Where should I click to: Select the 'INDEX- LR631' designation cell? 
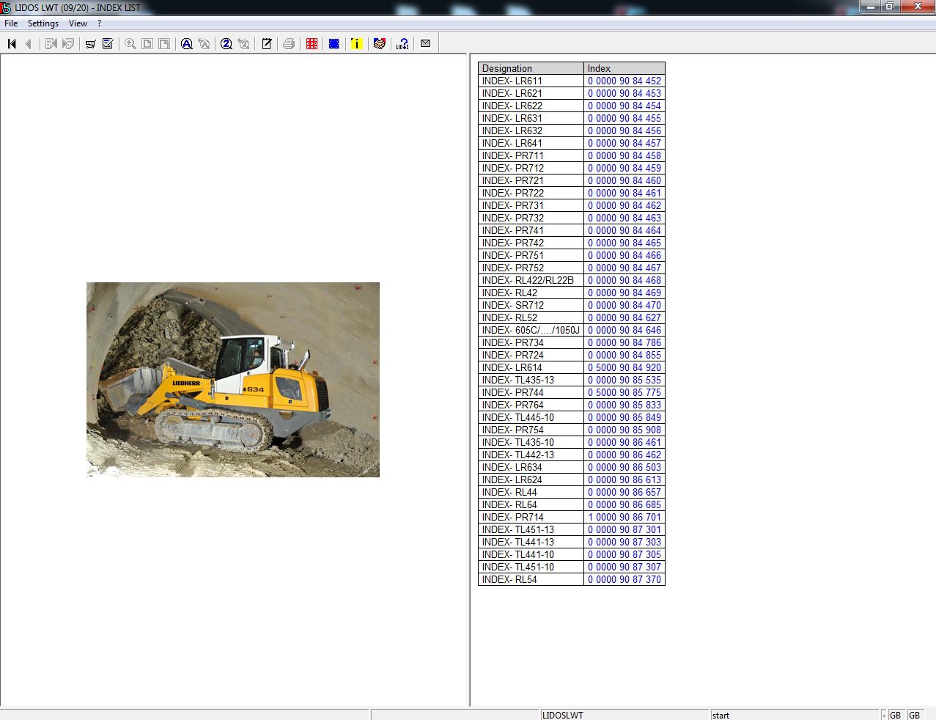[531, 118]
